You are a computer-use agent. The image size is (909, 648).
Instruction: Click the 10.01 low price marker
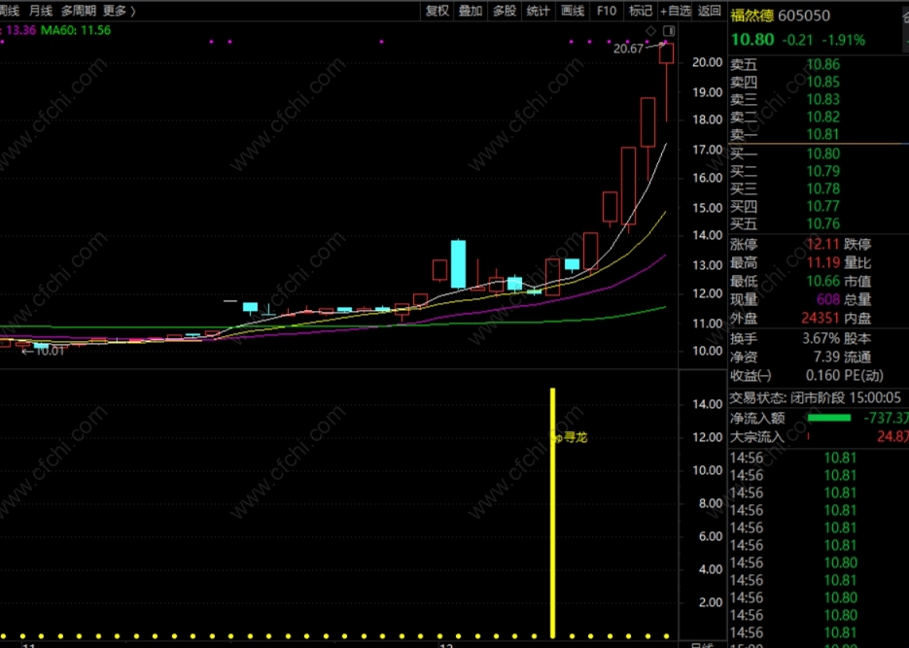point(50,351)
